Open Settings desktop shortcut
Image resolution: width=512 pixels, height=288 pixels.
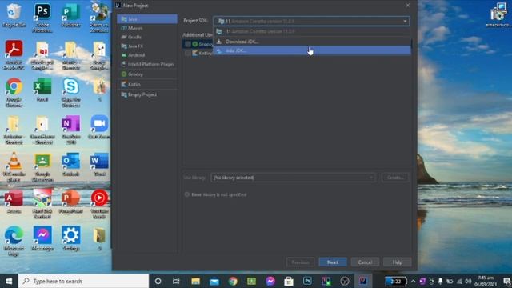(x=70, y=238)
